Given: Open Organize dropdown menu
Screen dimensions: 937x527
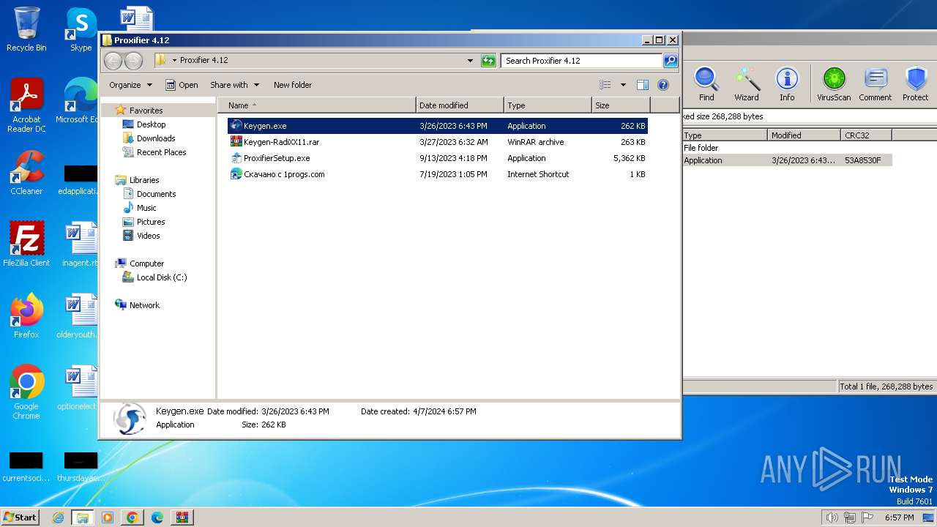Looking at the screenshot, I should tap(130, 85).
